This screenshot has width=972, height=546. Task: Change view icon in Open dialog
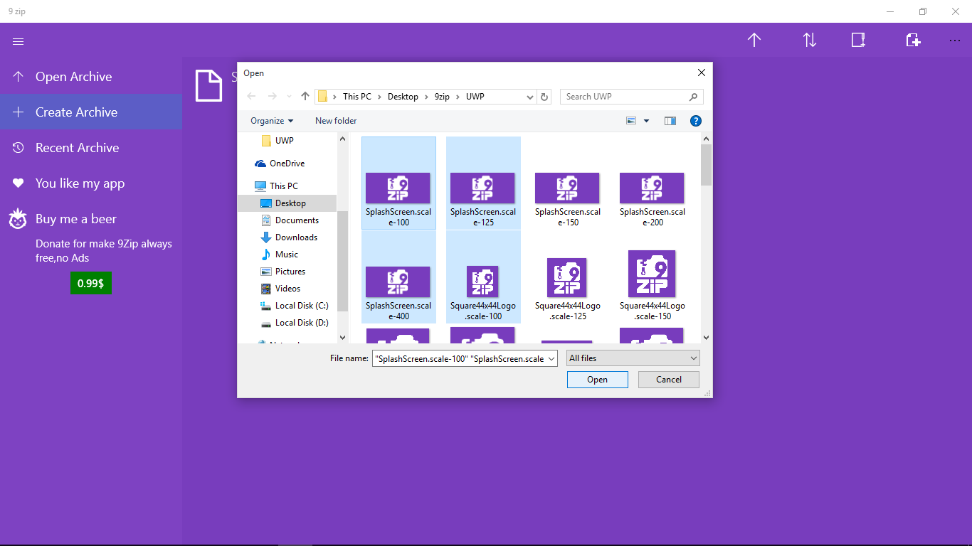click(631, 121)
